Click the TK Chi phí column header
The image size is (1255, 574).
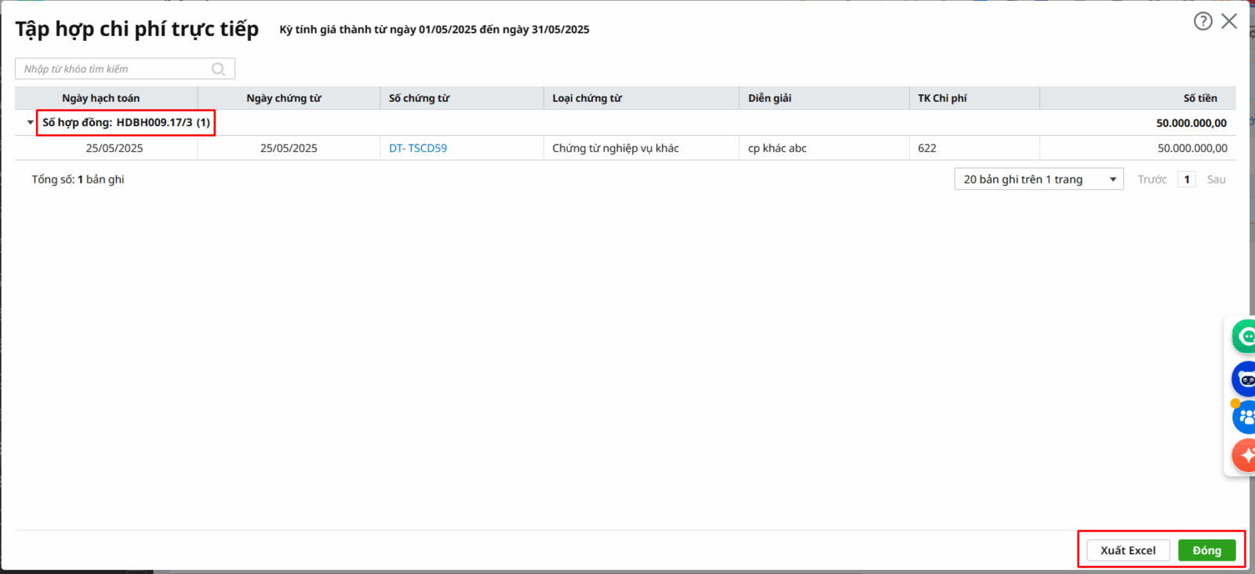974,98
